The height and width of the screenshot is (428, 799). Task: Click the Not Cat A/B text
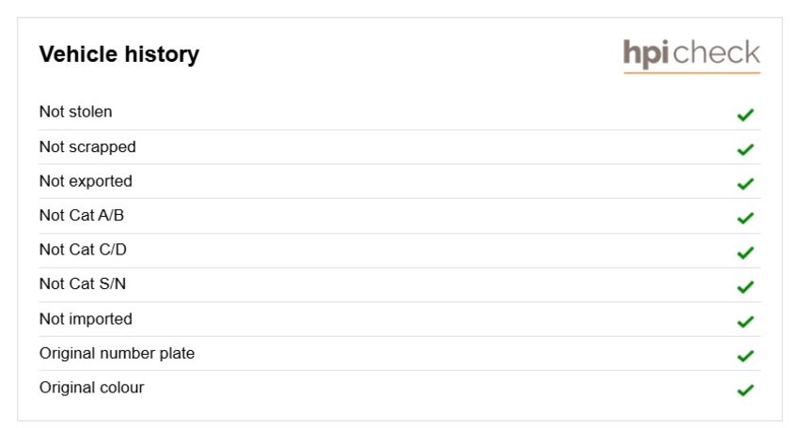pyautogui.click(x=82, y=215)
